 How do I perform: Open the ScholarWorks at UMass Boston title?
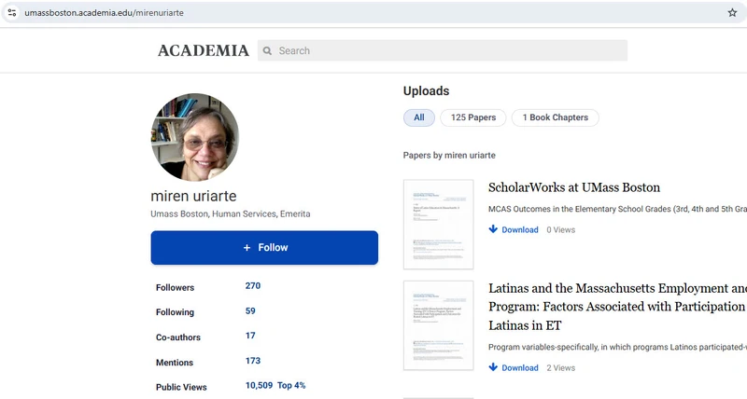point(574,187)
